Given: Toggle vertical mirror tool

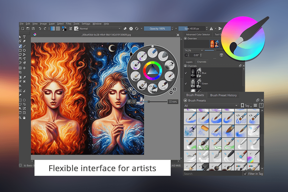Looking at the screenshot, I should [x=220, y=28].
